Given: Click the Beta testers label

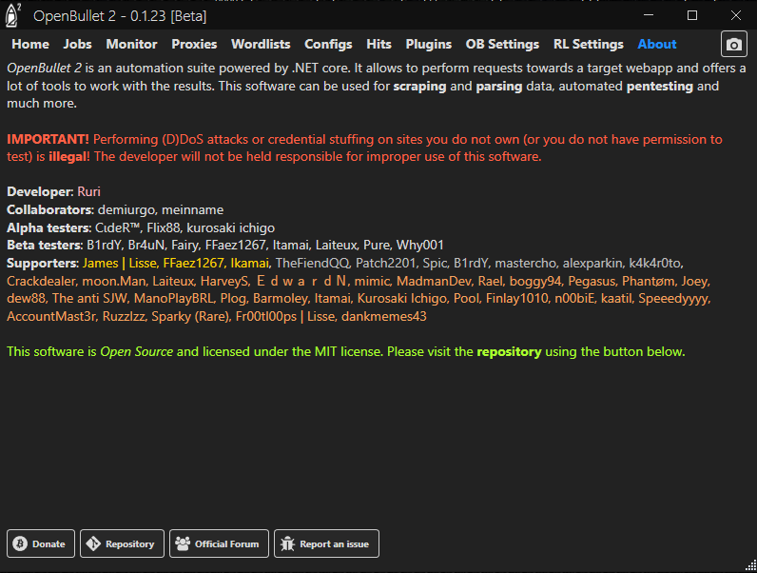Looking at the screenshot, I should tap(45, 245).
